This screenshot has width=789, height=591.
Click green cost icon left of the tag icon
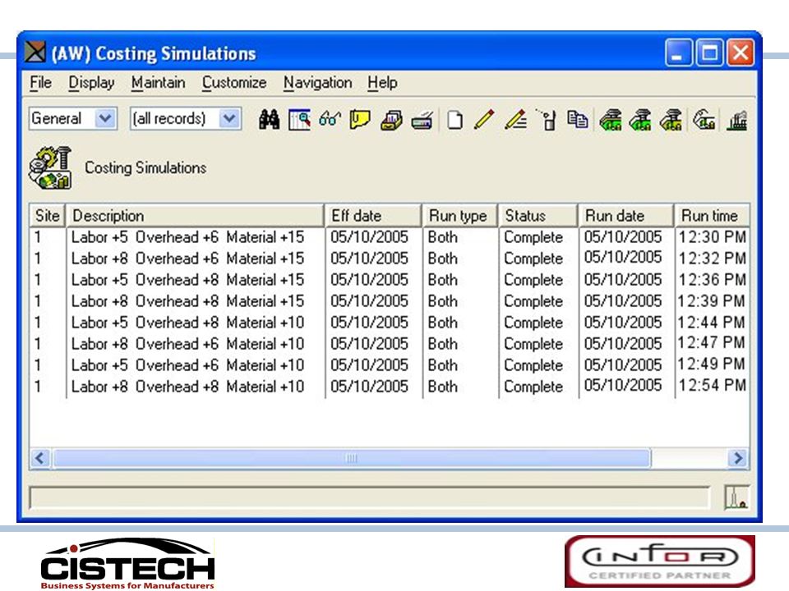pos(671,120)
